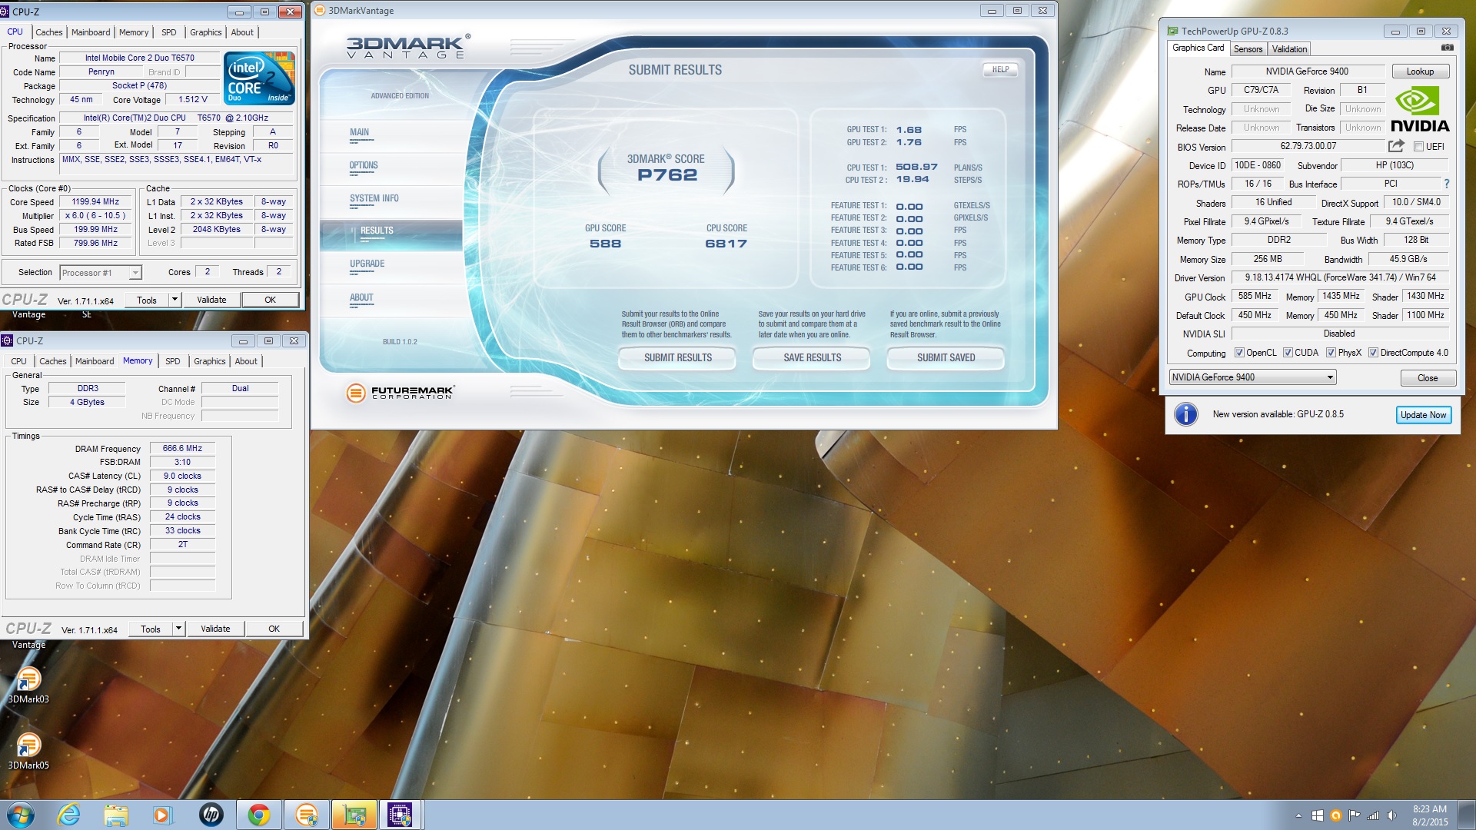Launch Internet Explorer from the taskbar
Screen dimensions: 1476x830
tap(69, 815)
